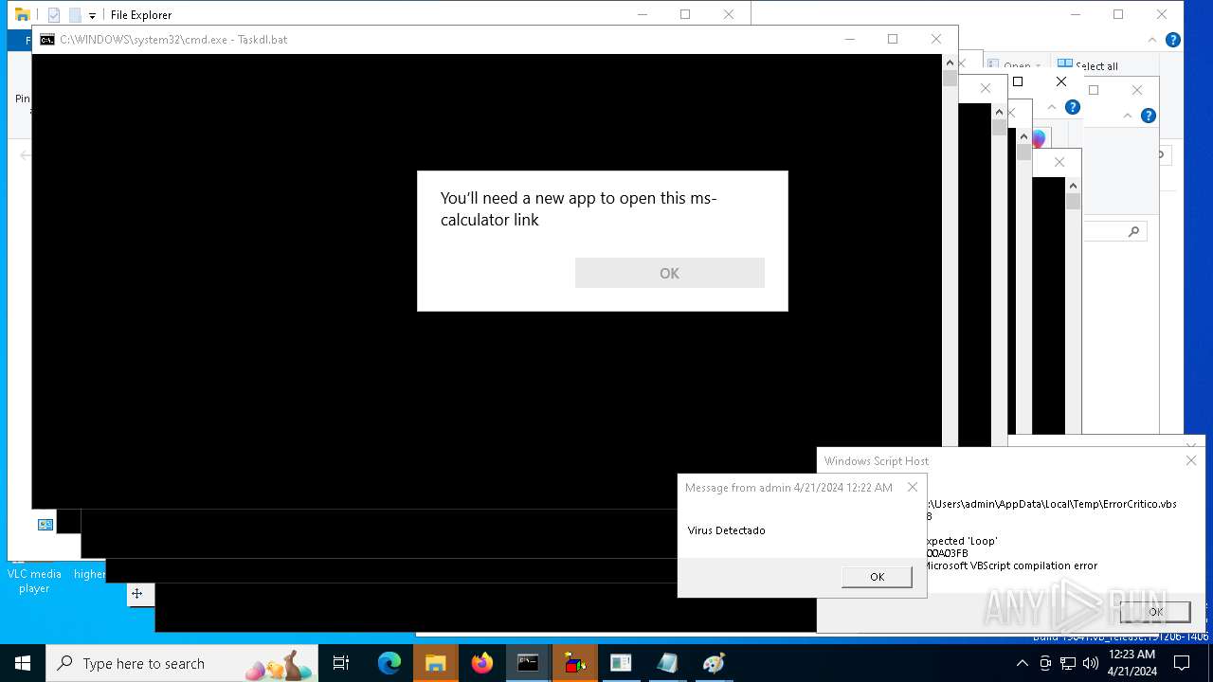The image size is (1213, 682).
Task: Launch Firefox from taskbar
Action: (482, 663)
